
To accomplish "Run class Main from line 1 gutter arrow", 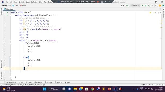I will (7, 12).
